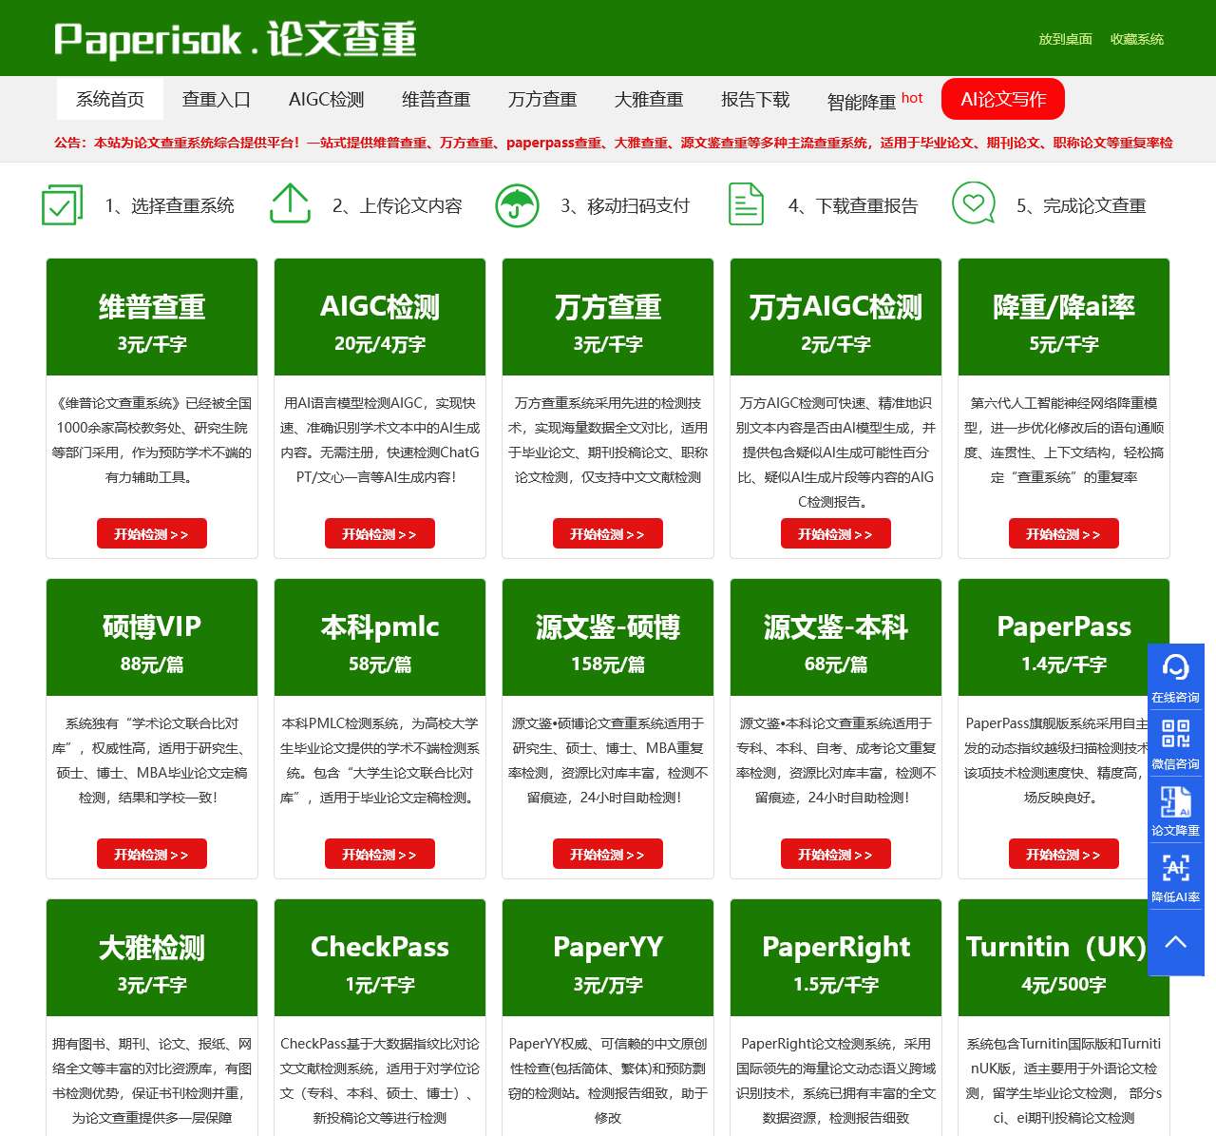
Task: Click the PaperYY 3元/万字 green header
Action: tap(608, 958)
